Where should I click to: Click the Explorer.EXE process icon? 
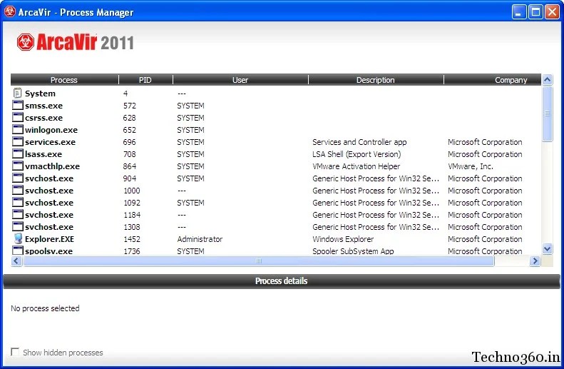(18, 238)
